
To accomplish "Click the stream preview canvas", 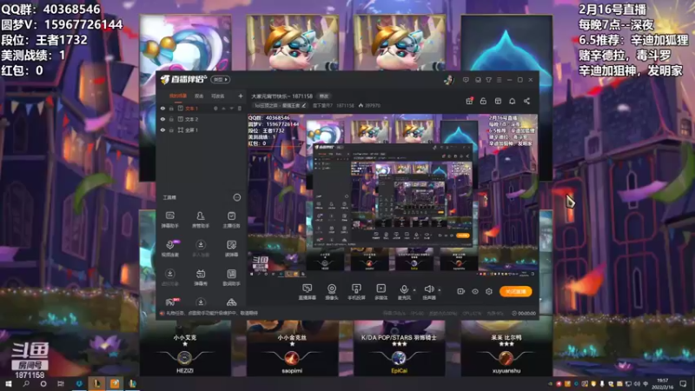I will [x=393, y=195].
